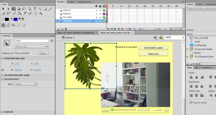Open the flash-cs6-video-timeline-embedd.fla document tab
Viewport: 216px width, 115px height.
[76, 33]
